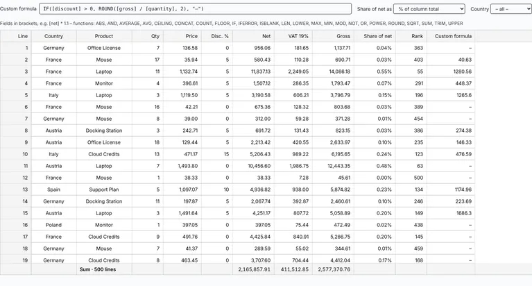Select the custom formula value 40.63

coord(451,60)
